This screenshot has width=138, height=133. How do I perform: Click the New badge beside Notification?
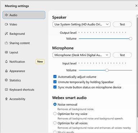pyautogui.click(x=40, y=61)
